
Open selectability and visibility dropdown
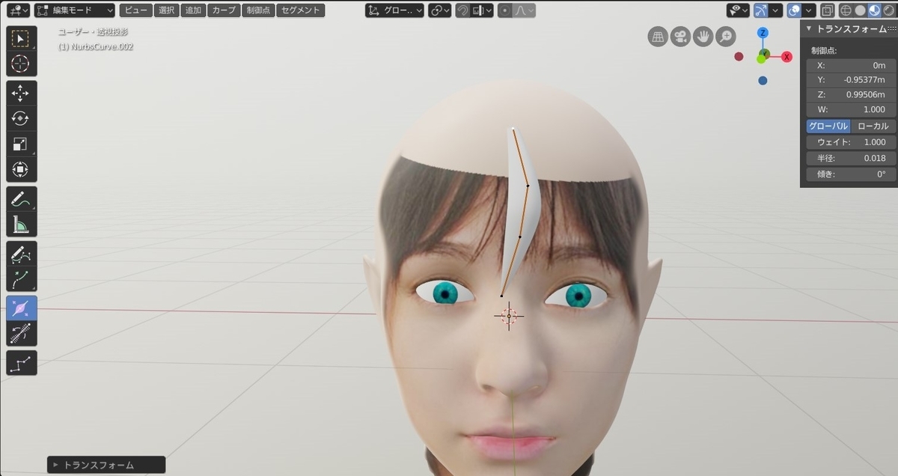point(738,10)
